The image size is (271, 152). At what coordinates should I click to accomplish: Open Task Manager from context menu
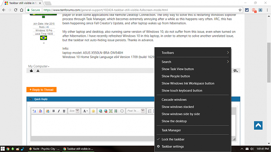click(x=193, y=130)
